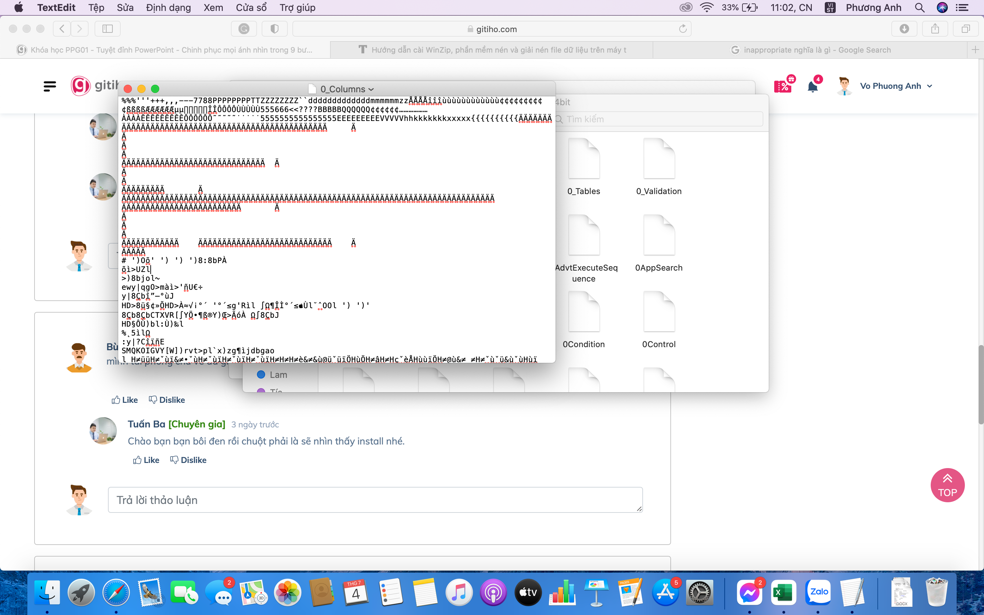Click Safari's share button

[935, 29]
